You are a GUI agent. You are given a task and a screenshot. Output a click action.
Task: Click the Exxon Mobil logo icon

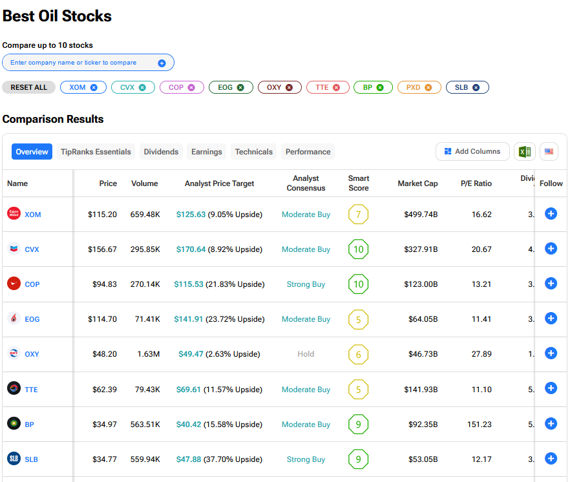tap(14, 213)
